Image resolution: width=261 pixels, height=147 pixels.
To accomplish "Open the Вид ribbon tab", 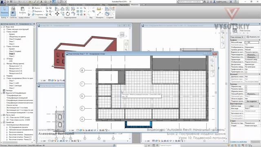I will point(104,5).
